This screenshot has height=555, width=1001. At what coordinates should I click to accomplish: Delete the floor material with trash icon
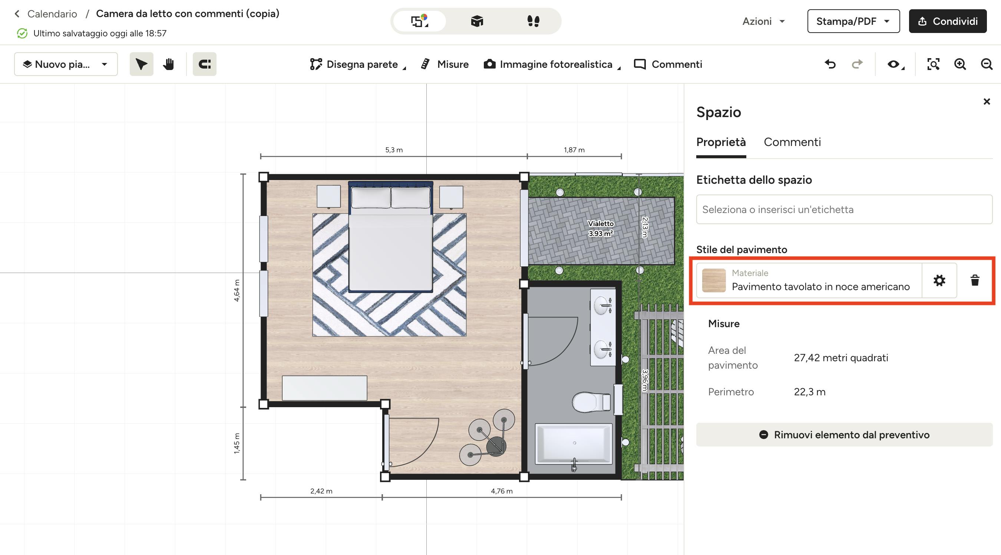coord(975,280)
